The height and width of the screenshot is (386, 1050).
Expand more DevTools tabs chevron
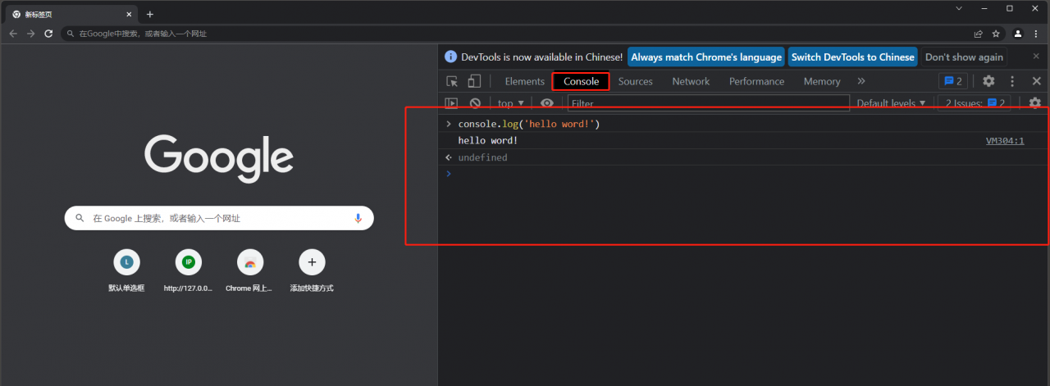pos(861,81)
